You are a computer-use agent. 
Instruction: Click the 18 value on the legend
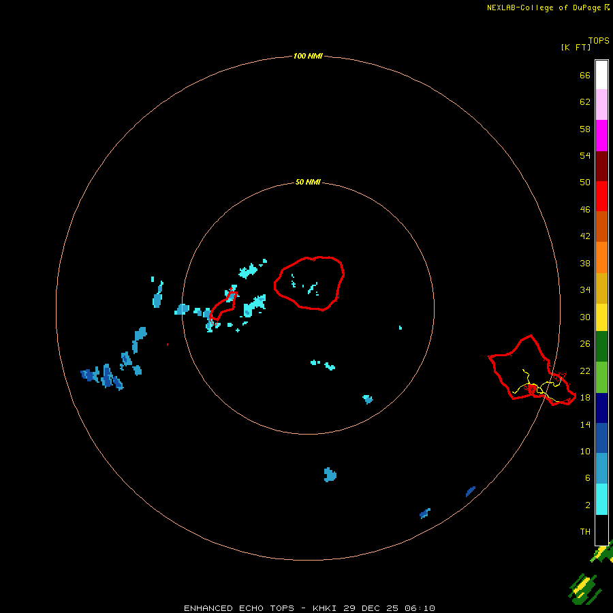(585, 398)
